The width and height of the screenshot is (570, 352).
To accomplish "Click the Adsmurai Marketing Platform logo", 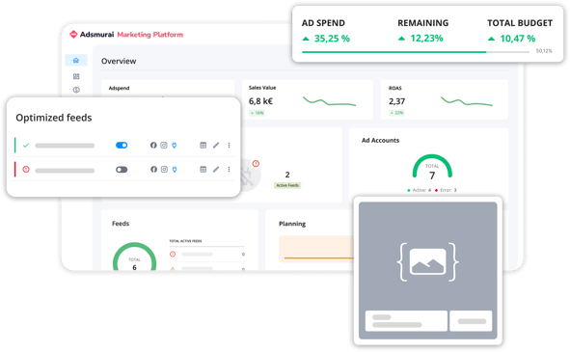I will point(126,35).
